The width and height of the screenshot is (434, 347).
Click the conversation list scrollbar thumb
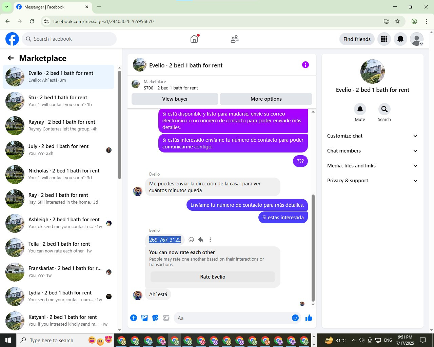click(x=119, y=125)
